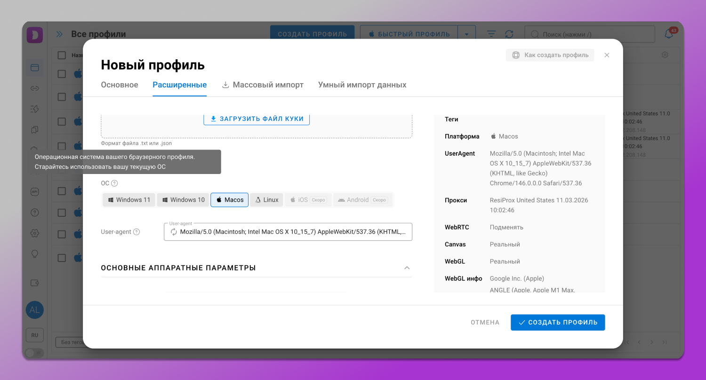Open the settings gear in left sidebar
The image size is (706, 380).
(34, 233)
